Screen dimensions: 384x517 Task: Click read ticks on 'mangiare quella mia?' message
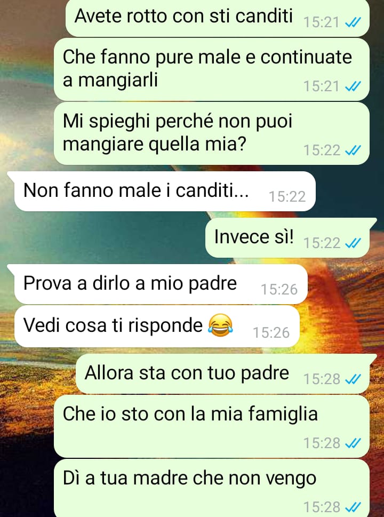click(353, 150)
